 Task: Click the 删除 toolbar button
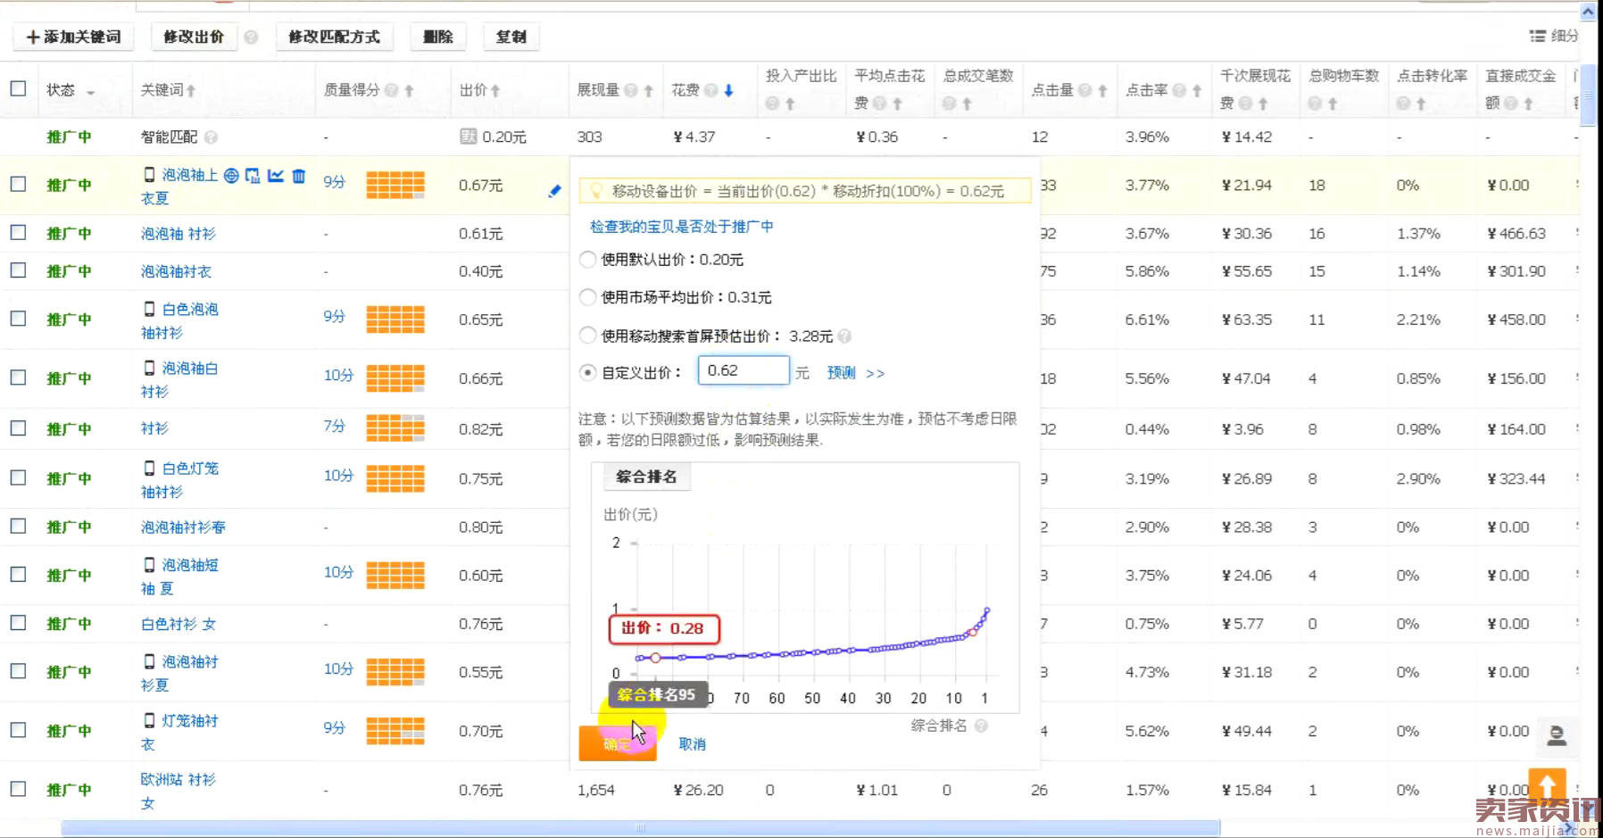pyautogui.click(x=438, y=37)
